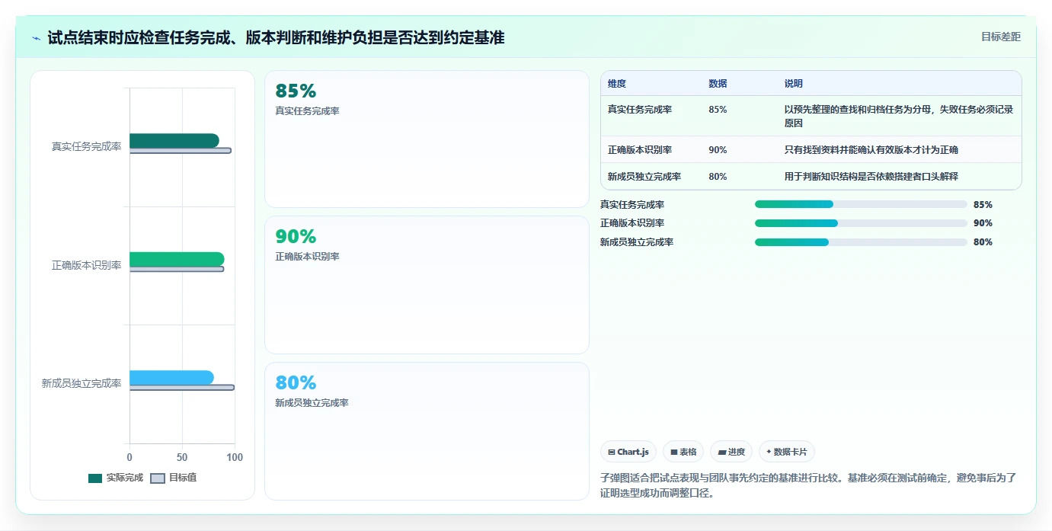Click the footnote paragraph starting 子弹图适合
Viewport: 1052px width, 531px height.
(x=808, y=485)
